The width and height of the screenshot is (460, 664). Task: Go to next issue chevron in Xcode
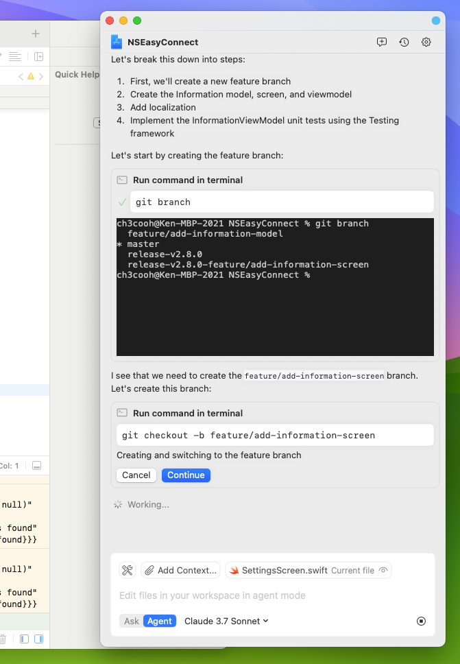click(x=41, y=77)
